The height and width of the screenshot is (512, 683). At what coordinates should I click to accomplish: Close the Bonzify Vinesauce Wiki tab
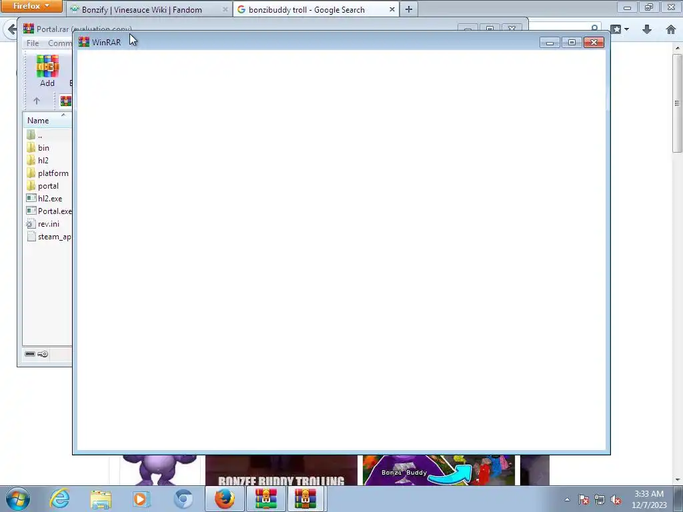pos(225,9)
